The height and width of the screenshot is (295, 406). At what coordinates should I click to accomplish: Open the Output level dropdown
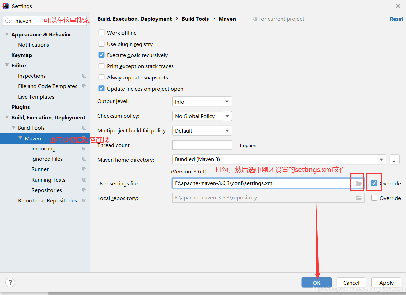[202, 102]
